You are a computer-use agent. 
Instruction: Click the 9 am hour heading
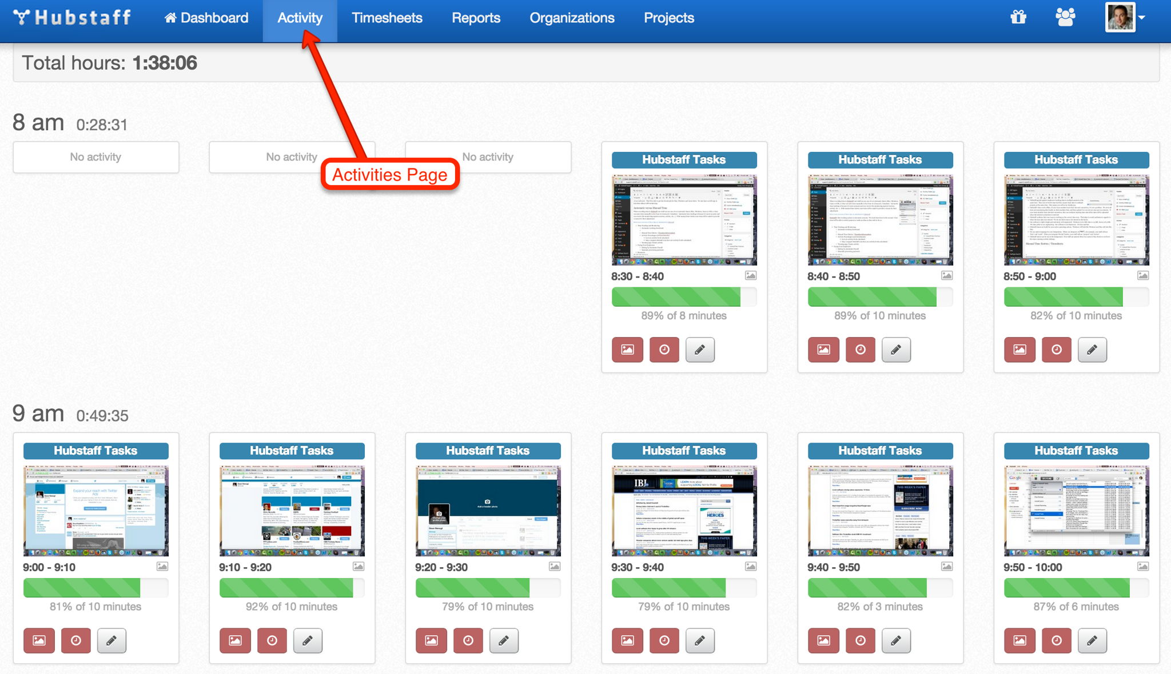38,414
